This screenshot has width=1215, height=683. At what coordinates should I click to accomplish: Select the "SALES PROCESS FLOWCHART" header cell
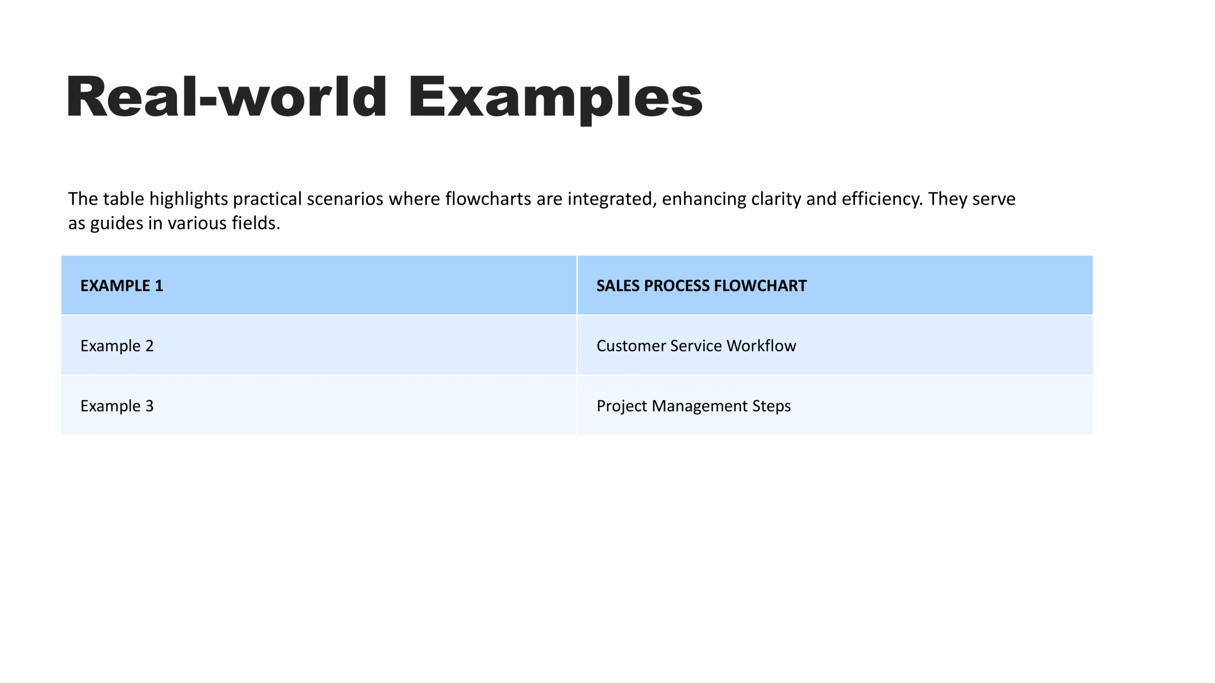(701, 286)
